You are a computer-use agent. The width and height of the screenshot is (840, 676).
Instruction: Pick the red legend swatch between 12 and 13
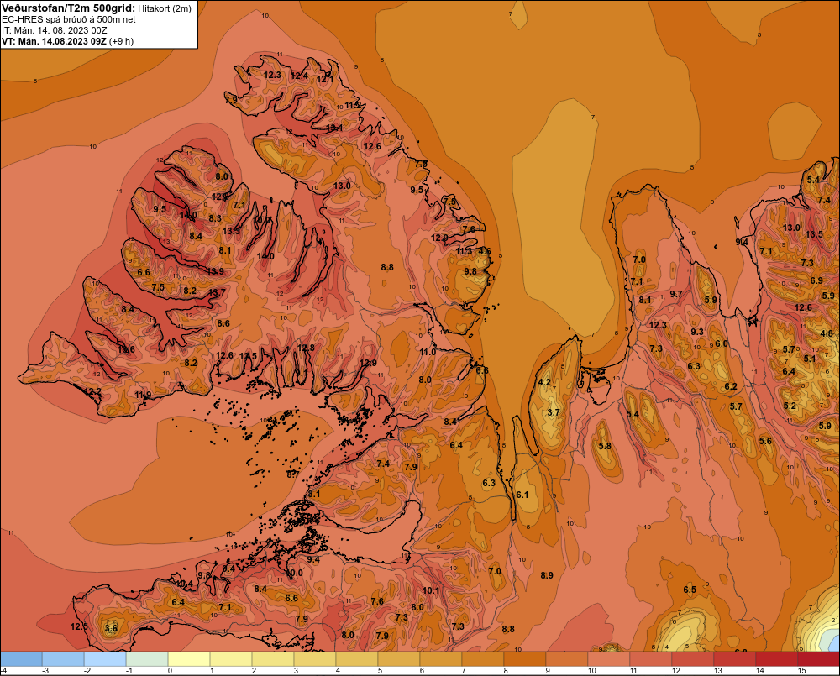pos(693,659)
